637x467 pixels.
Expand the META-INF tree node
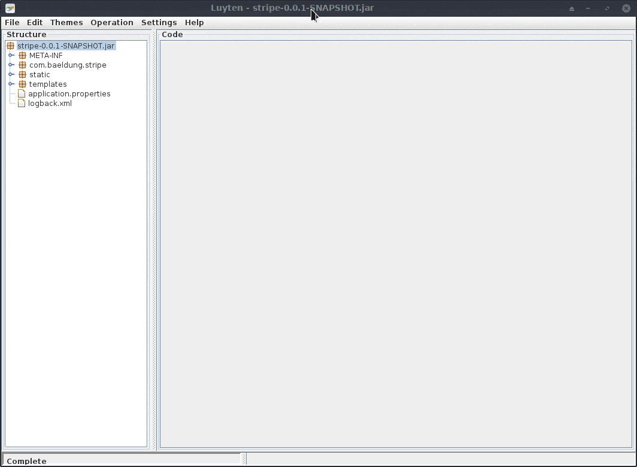[11, 55]
